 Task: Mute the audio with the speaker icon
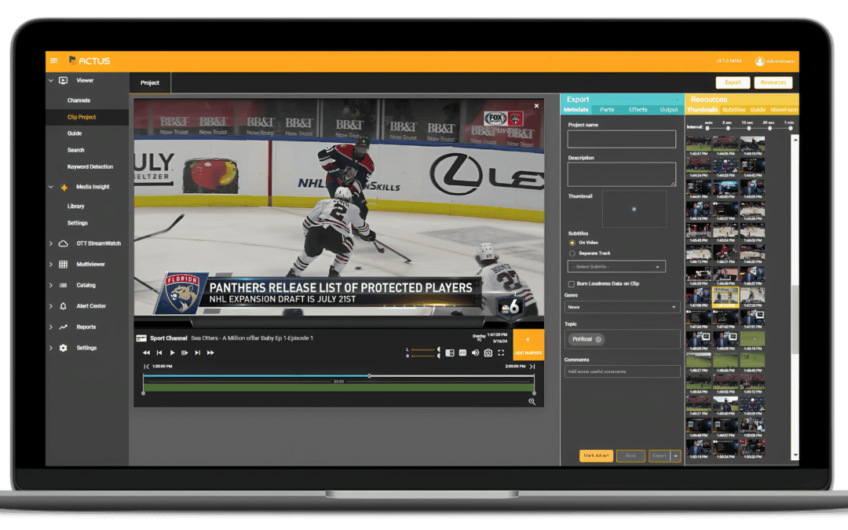475,353
